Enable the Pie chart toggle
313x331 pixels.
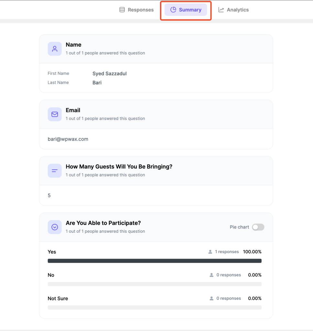258,227
